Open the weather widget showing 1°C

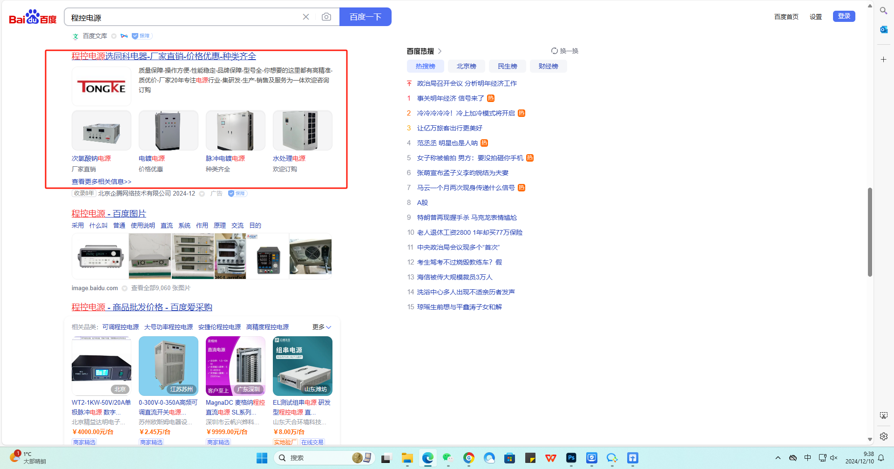click(x=28, y=457)
